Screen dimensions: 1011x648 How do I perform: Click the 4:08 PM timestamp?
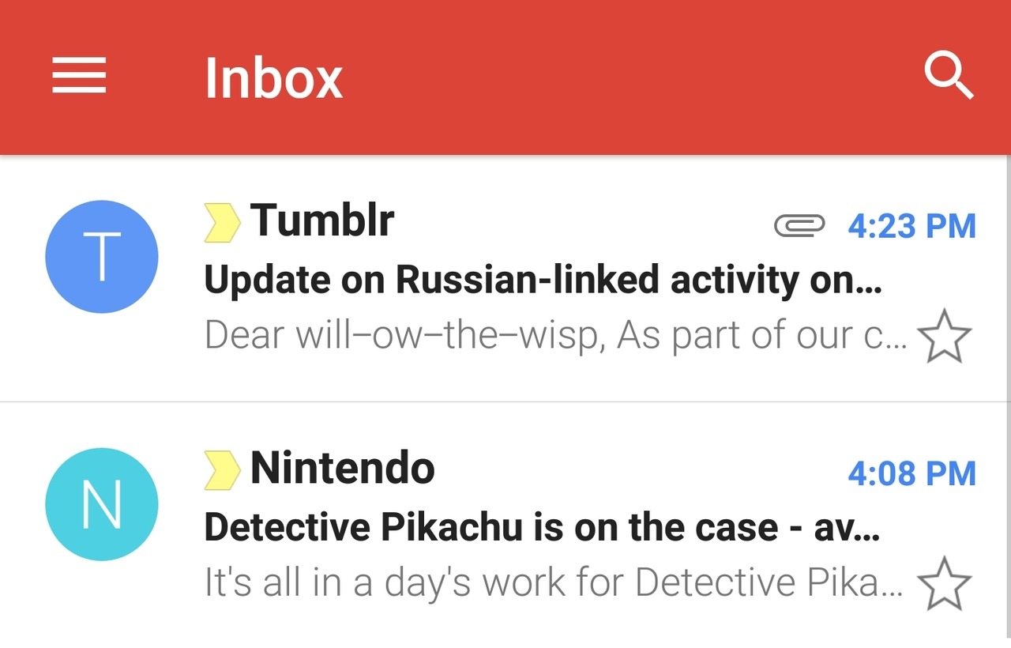(x=912, y=473)
